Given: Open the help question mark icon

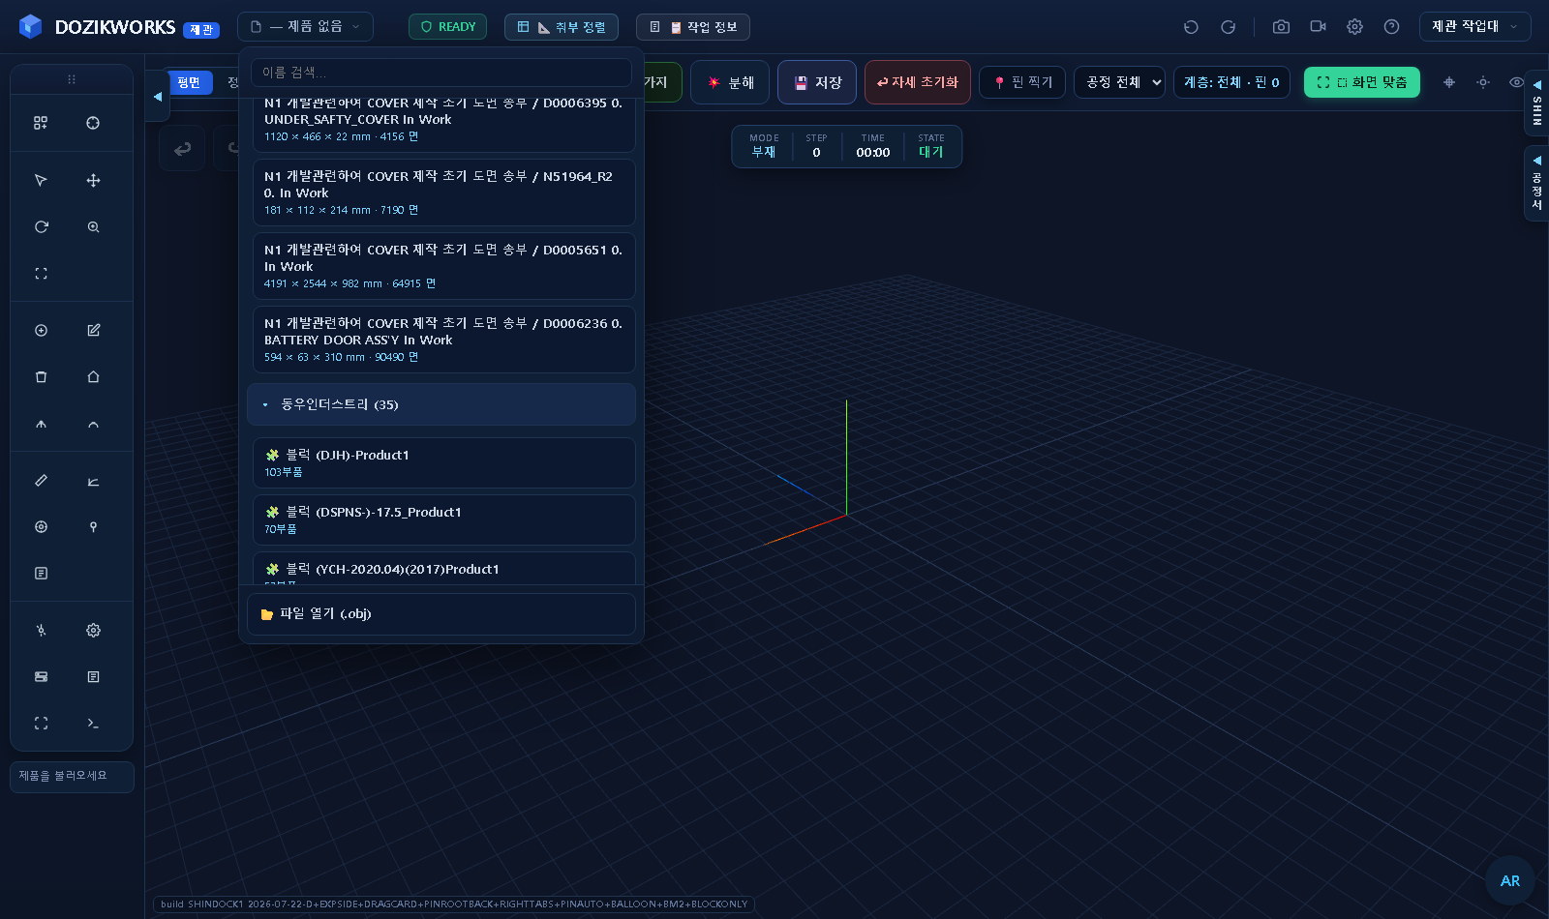Looking at the screenshot, I should (1391, 27).
